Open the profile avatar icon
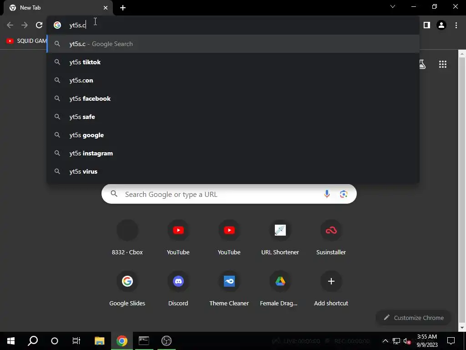 [x=441, y=25]
